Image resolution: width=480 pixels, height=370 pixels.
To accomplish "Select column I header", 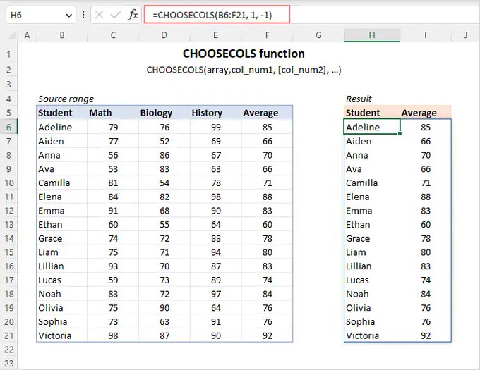I will (x=426, y=35).
